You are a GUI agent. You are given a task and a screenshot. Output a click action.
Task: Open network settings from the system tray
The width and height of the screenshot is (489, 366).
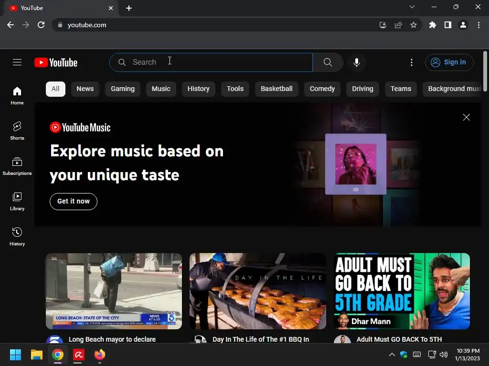(432, 355)
